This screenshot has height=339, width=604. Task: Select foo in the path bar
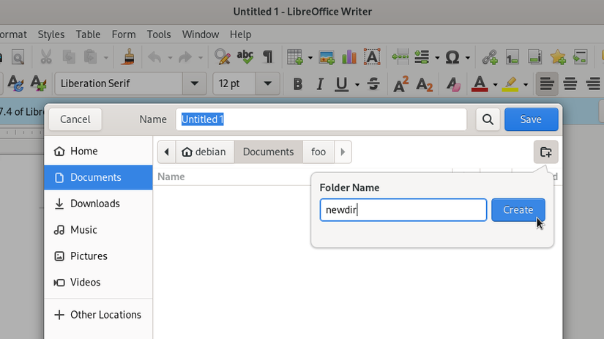pos(318,152)
